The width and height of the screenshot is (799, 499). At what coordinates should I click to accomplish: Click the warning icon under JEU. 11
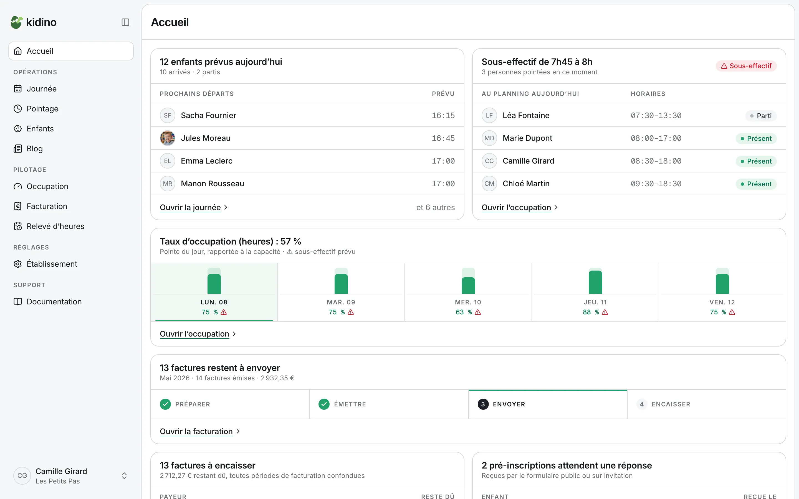click(605, 312)
